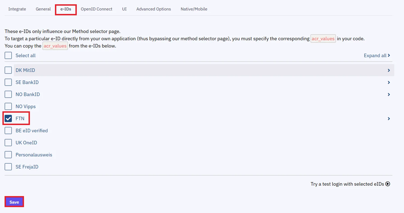Expand the SE BankID row chevron
Screen dimensions: 404x213
pyautogui.click(x=389, y=82)
